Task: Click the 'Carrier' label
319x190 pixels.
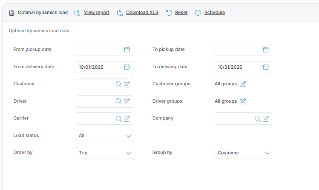Action: coord(21,118)
